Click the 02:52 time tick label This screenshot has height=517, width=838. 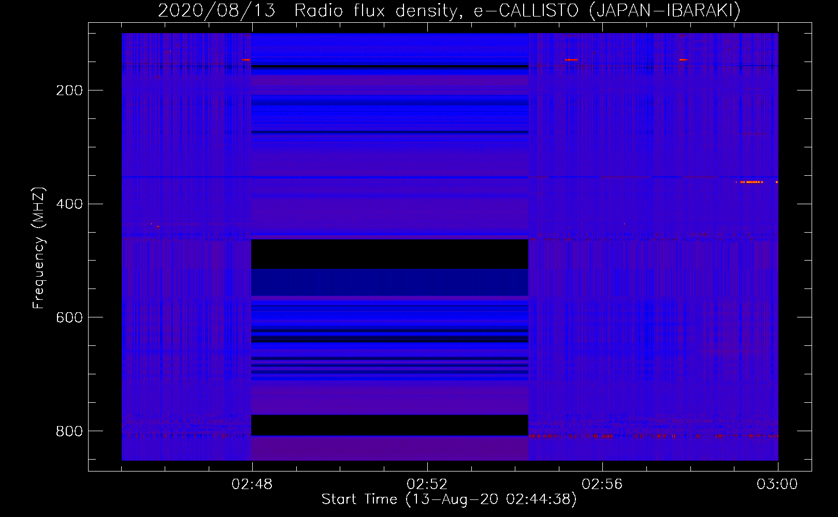point(427,484)
